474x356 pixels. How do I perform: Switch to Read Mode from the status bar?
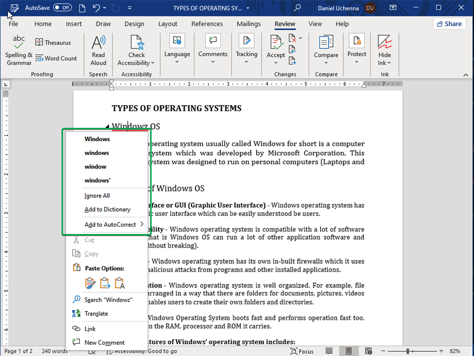click(329, 351)
